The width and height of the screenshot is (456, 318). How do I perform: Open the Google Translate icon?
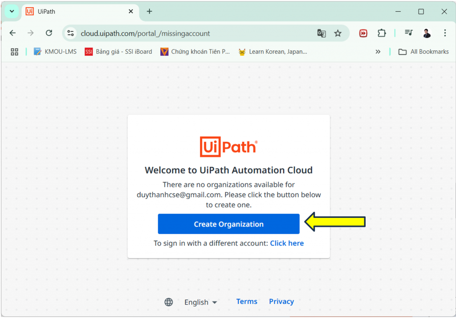(322, 33)
